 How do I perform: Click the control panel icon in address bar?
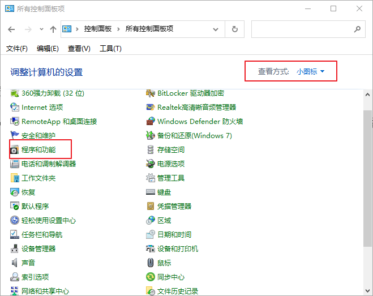pyautogui.click(x=67, y=29)
